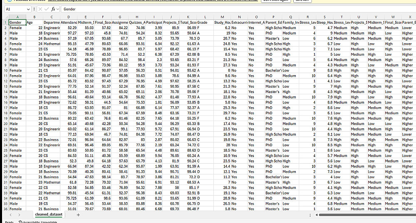Click Business department cell in row 8

(52, 60)
